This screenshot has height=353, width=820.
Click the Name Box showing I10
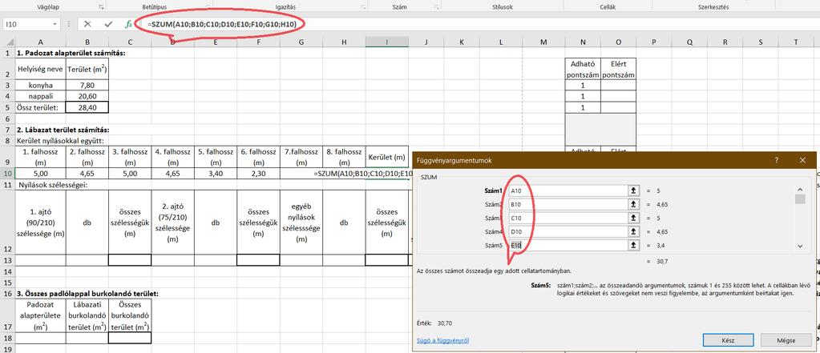27,25
